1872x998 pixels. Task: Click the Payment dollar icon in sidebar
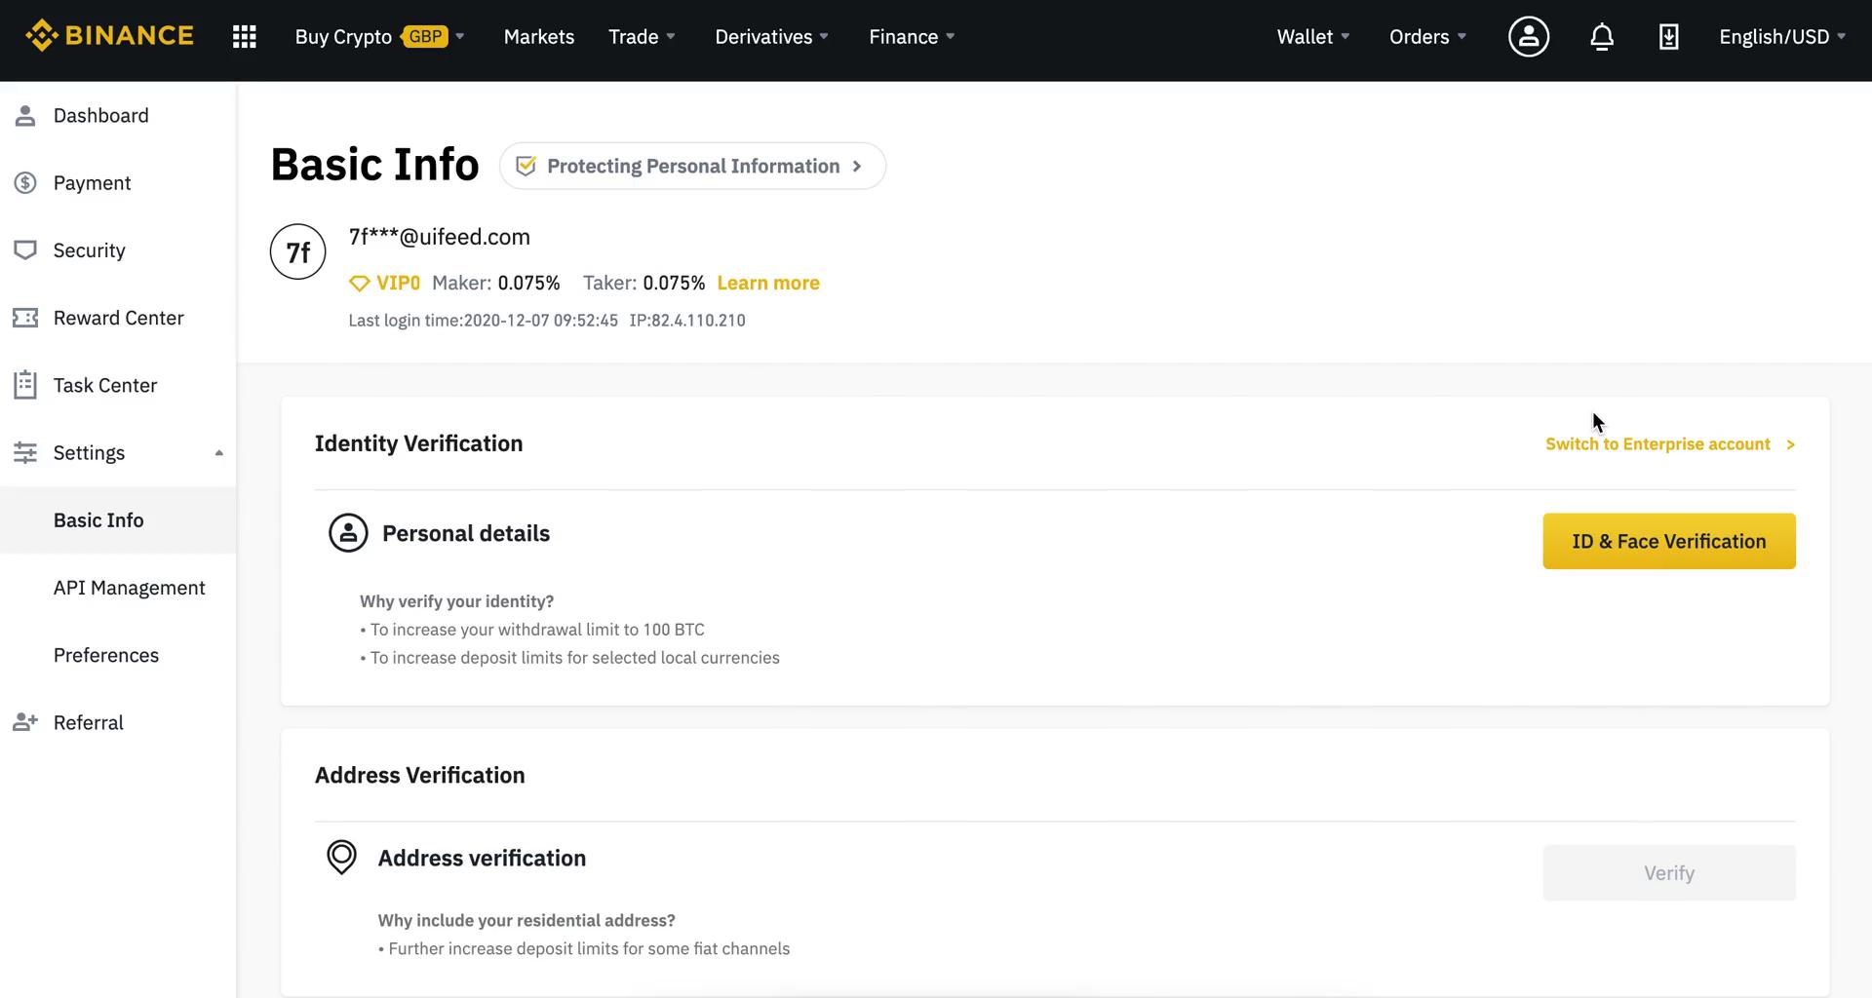pyautogui.click(x=25, y=183)
